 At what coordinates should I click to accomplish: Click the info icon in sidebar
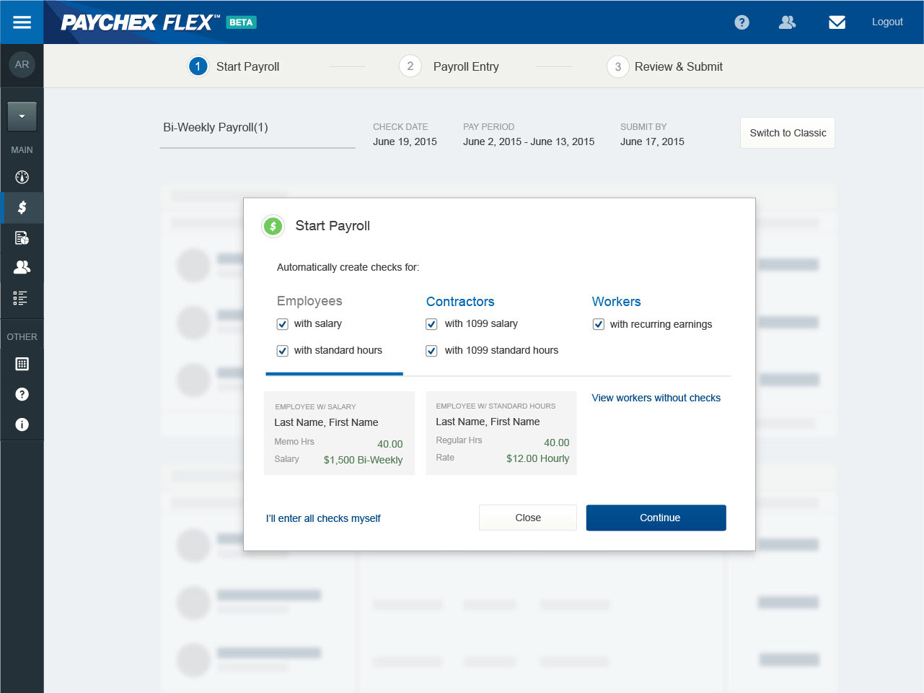(x=22, y=424)
